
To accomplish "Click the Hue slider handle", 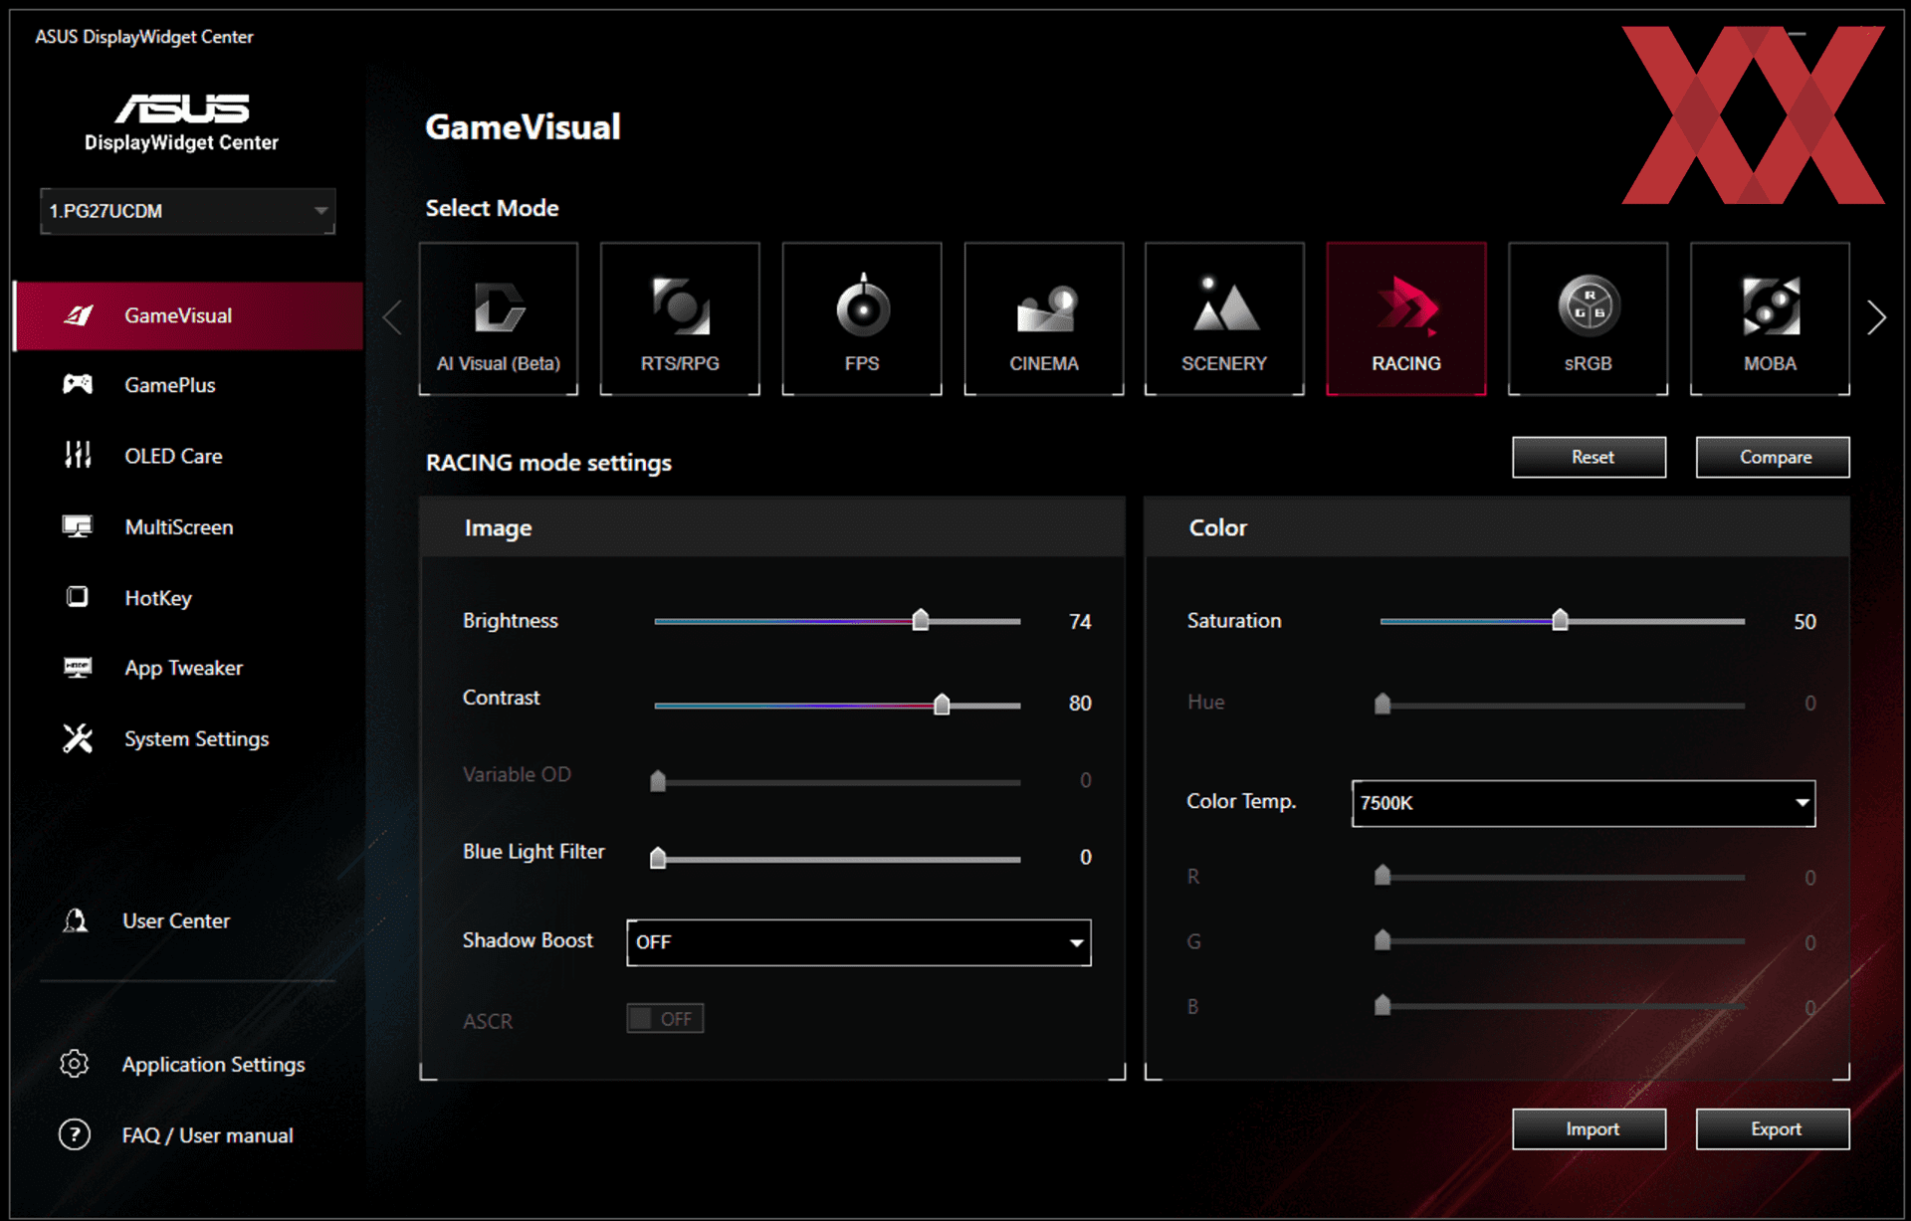I will pos(1382,705).
